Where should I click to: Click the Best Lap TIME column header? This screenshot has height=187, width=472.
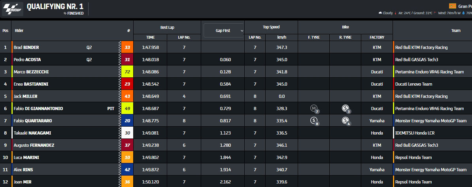coord(150,37)
